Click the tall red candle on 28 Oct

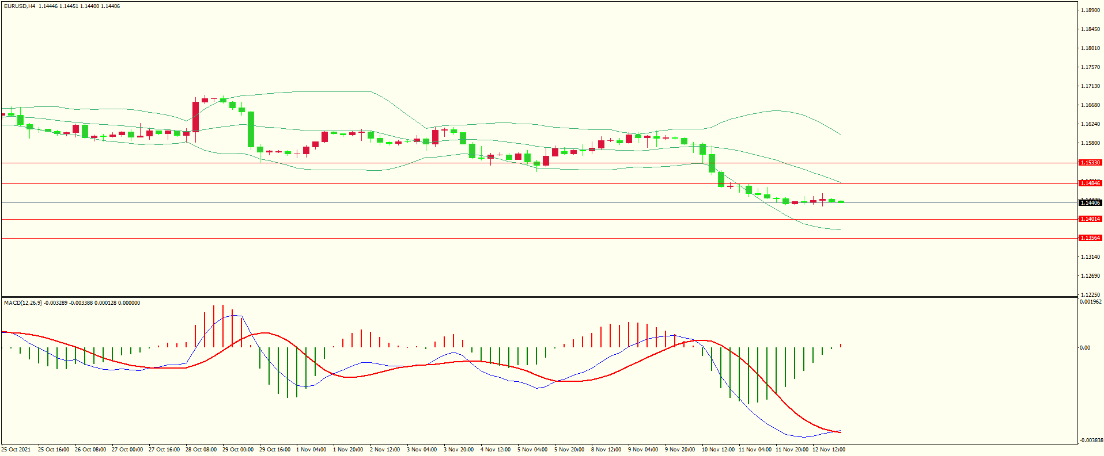pyautogui.click(x=196, y=117)
